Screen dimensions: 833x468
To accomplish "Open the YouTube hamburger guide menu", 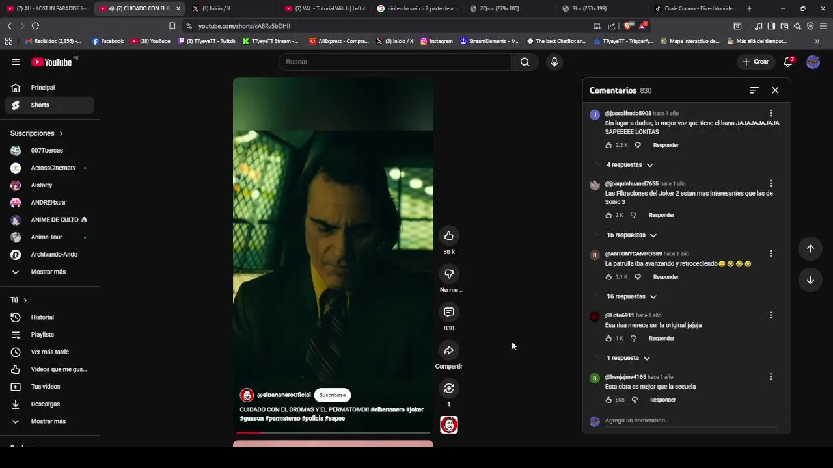I will click(x=16, y=62).
